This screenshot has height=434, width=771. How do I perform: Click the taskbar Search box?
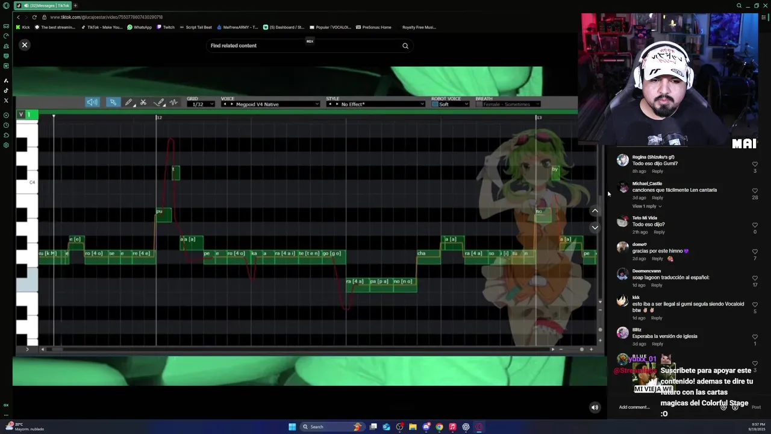332,427
